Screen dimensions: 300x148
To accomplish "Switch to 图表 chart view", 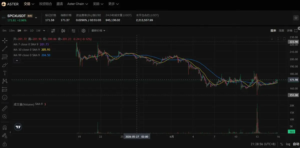I will point(273,30).
